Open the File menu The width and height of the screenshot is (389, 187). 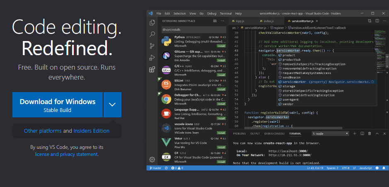tap(159, 13)
